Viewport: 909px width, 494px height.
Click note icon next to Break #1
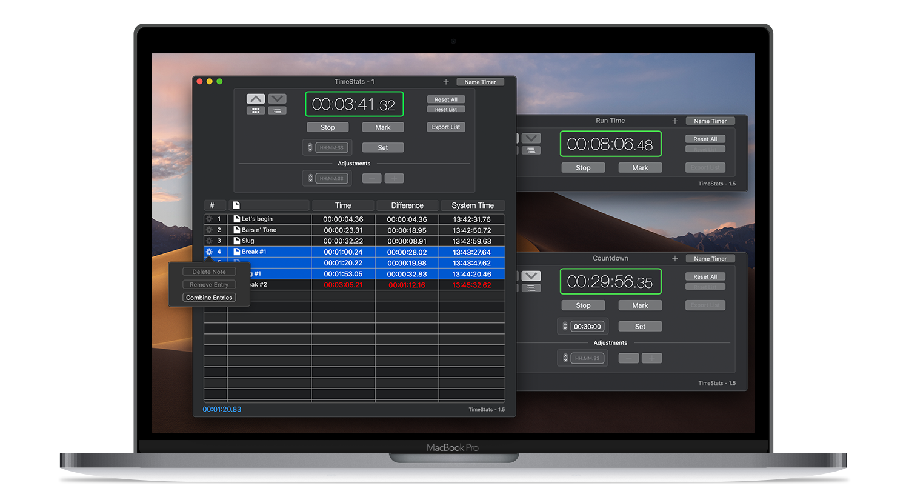(237, 252)
